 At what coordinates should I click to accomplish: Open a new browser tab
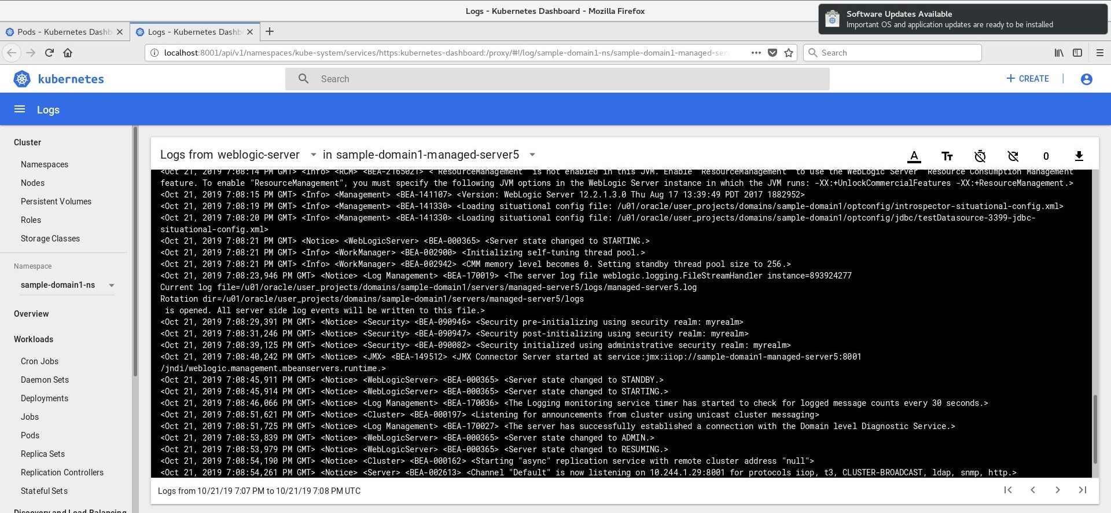(270, 32)
